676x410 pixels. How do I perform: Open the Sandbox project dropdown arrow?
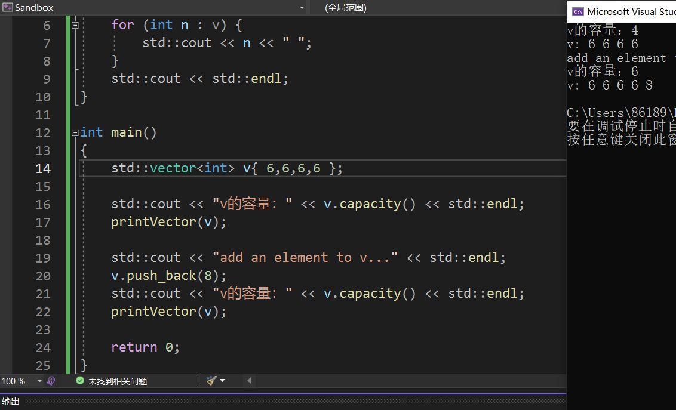coord(302,8)
